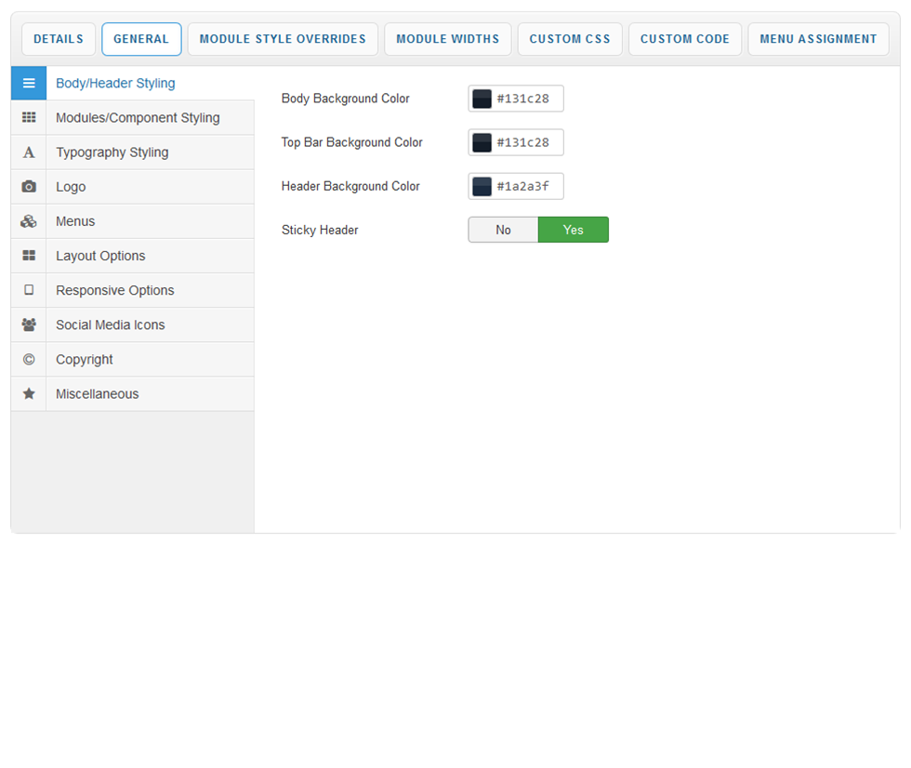
Task: Open the Module Widths tab
Action: (x=447, y=39)
